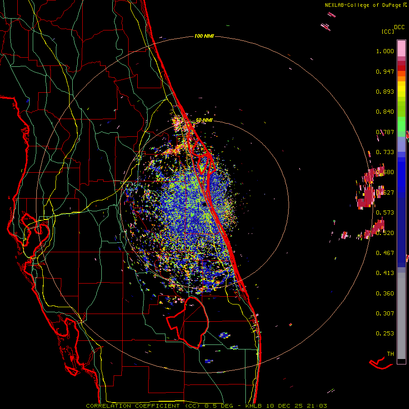
Task: Click the [CC] legend unit label
Action: point(388,31)
